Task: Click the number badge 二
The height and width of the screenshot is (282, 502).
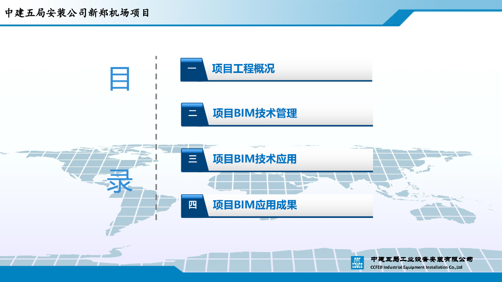Action: 192,114
